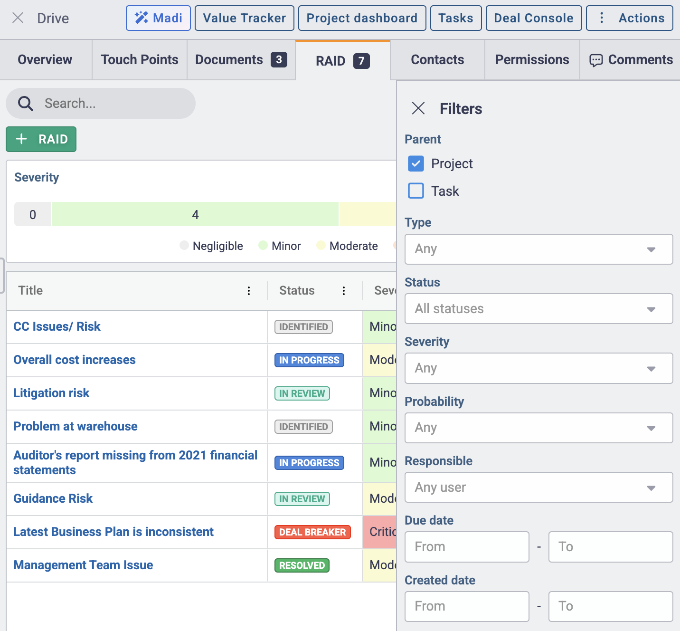The image size is (680, 631).
Task: Click the Documents count badge 3
Action: click(x=279, y=59)
